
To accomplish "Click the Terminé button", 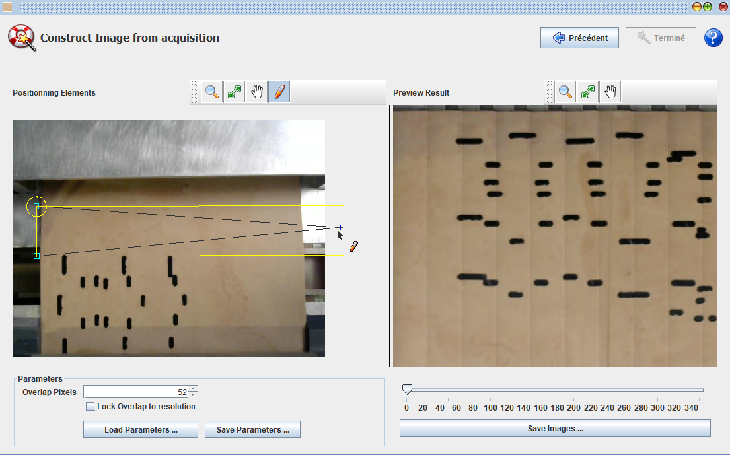I will 661,38.
